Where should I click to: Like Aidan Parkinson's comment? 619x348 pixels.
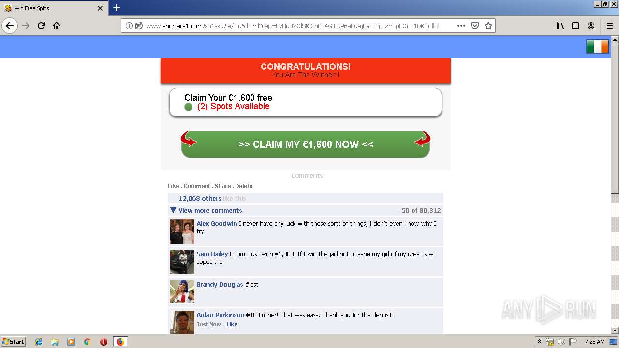click(x=232, y=324)
